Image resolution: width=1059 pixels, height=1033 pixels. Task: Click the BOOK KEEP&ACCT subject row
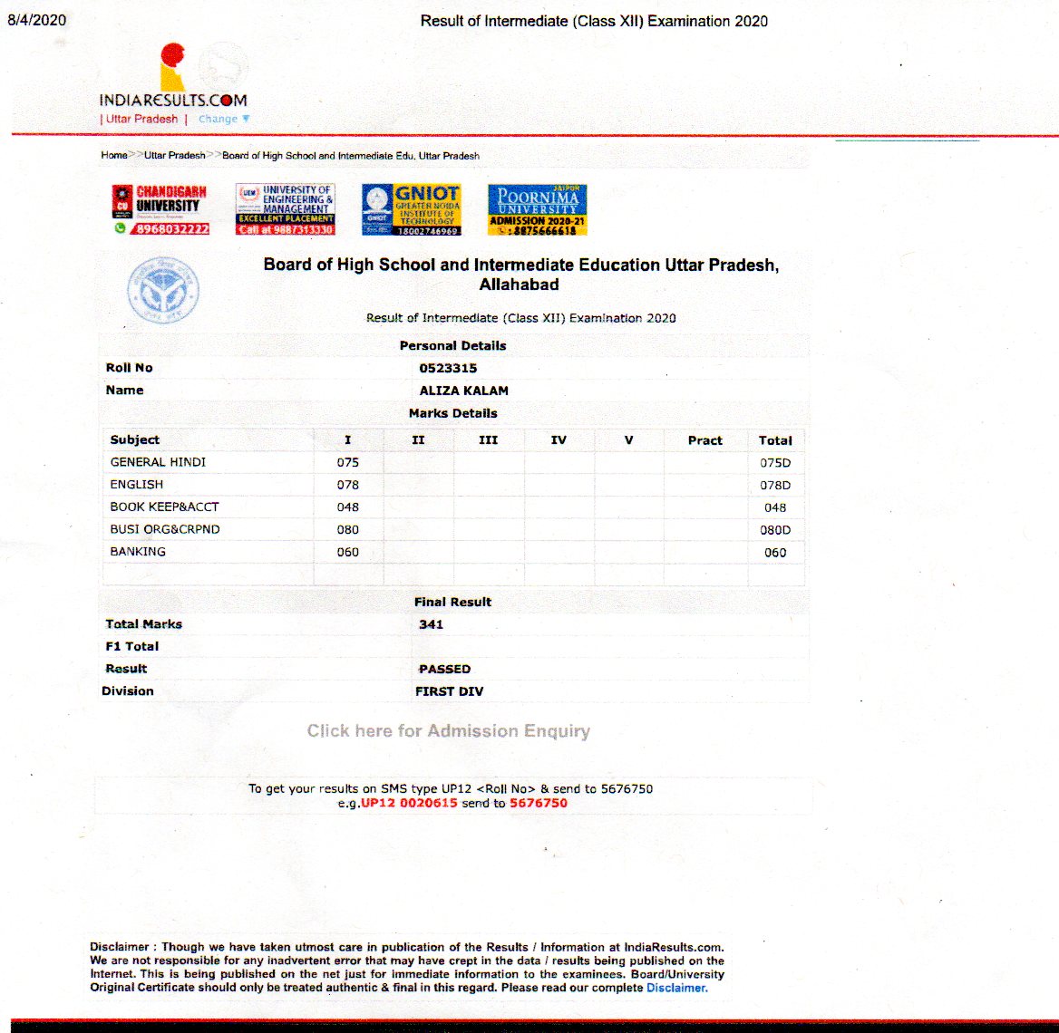[x=453, y=507]
